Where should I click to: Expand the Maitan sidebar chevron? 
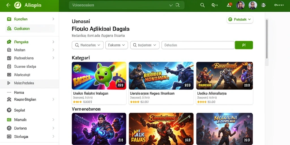pyautogui.click(x=53, y=50)
